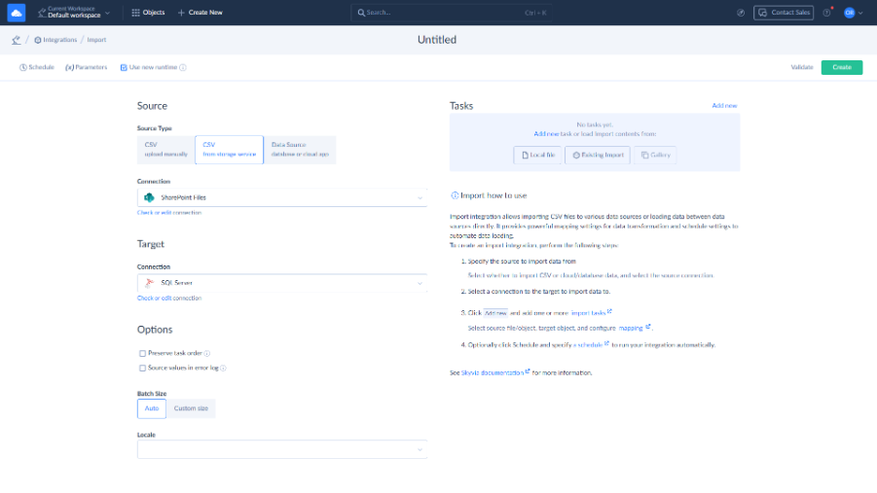
Task: Go to Integrations breadcrumb
Action: [x=55, y=40]
